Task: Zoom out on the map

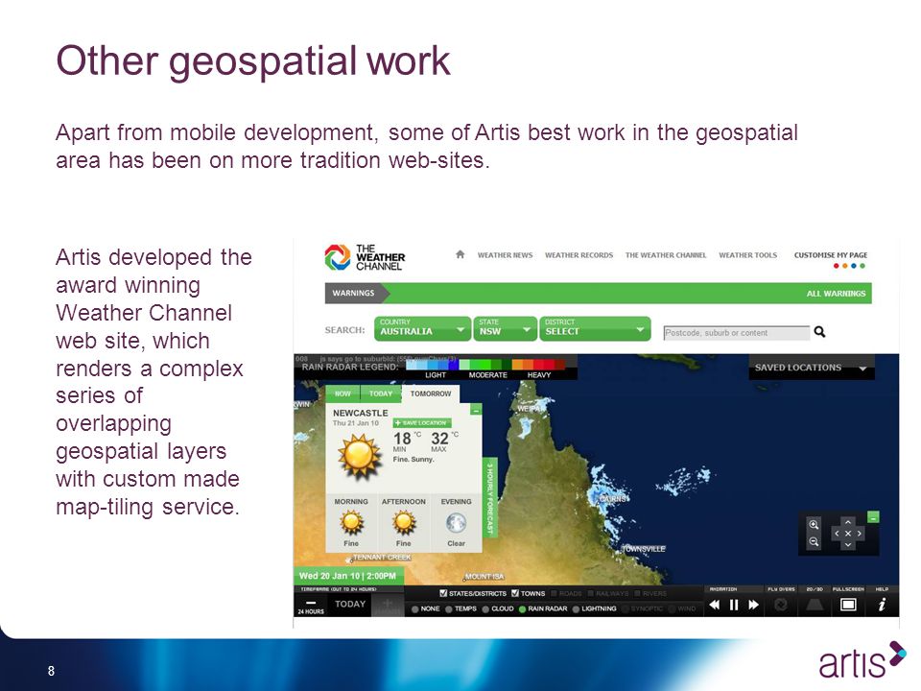Action: pos(814,541)
